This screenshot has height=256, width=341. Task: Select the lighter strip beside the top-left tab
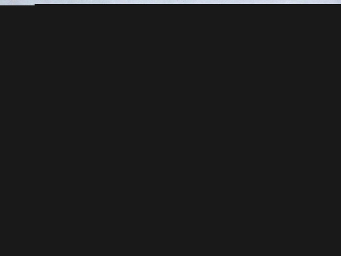[x=188, y=2]
